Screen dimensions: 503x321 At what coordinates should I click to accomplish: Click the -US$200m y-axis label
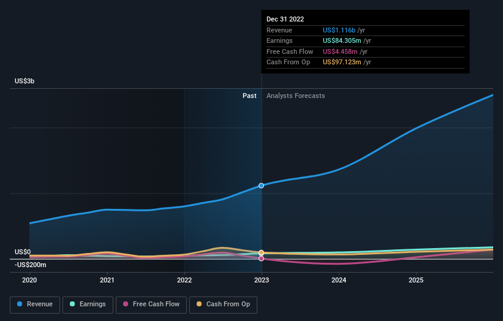click(x=31, y=265)
